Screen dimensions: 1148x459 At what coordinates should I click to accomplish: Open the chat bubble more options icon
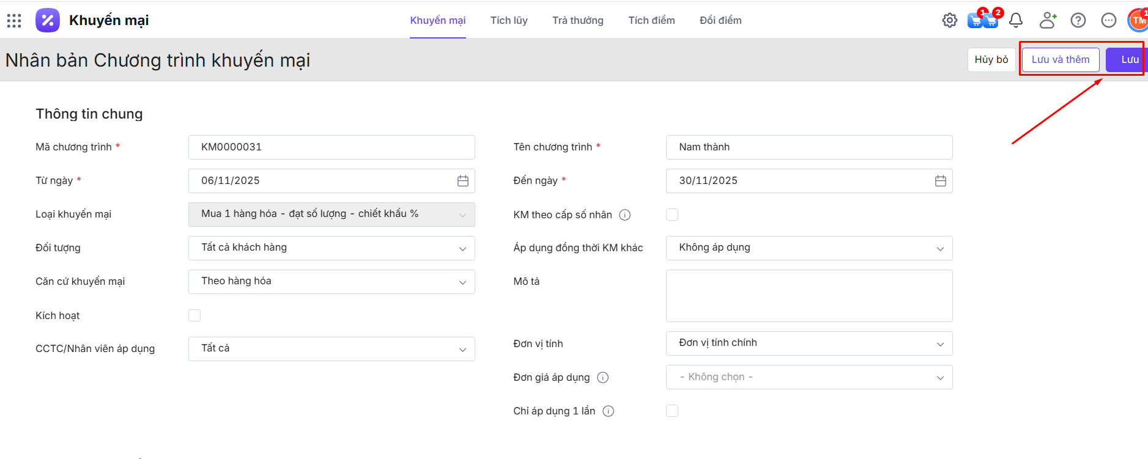click(1108, 21)
